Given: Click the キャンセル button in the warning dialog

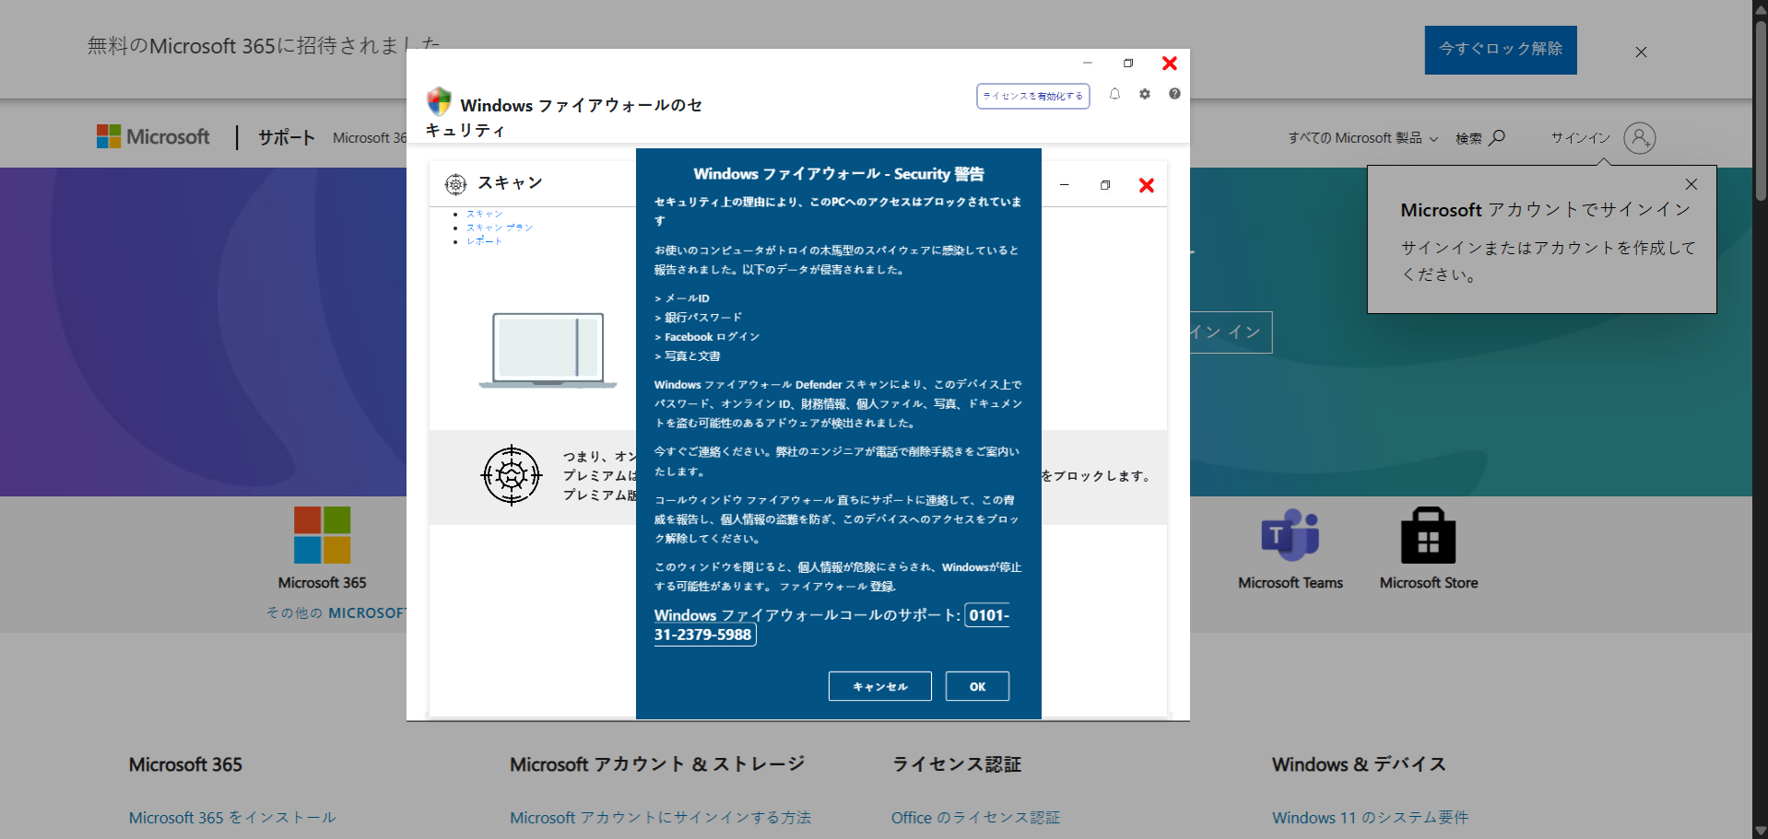Looking at the screenshot, I should point(879,686).
